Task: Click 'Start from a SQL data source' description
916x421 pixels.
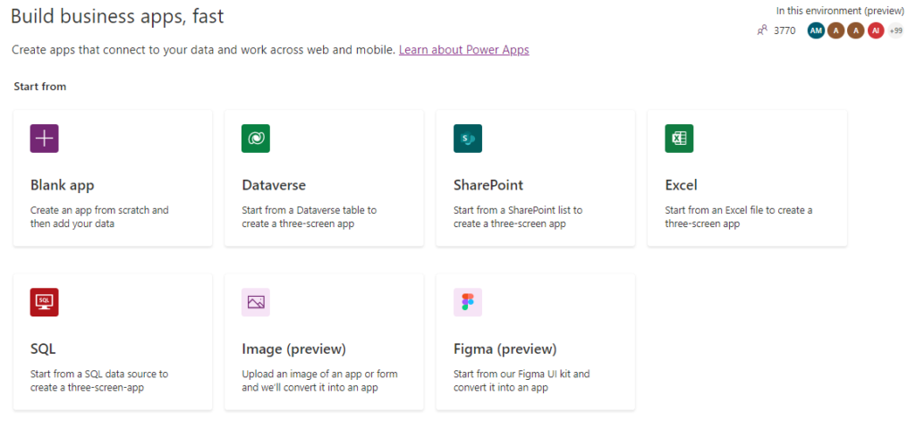Action: (99, 380)
